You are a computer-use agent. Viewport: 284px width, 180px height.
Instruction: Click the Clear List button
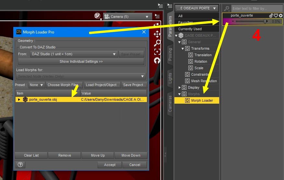tap(31, 155)
